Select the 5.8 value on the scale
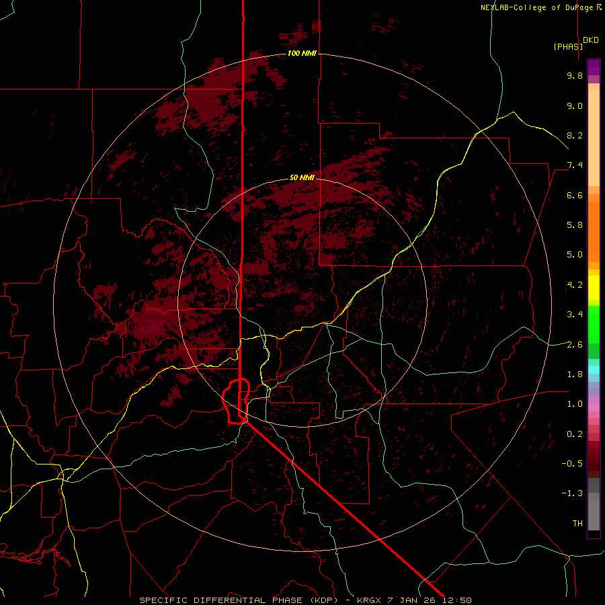The image size is (605, 605). coord(575,225)
